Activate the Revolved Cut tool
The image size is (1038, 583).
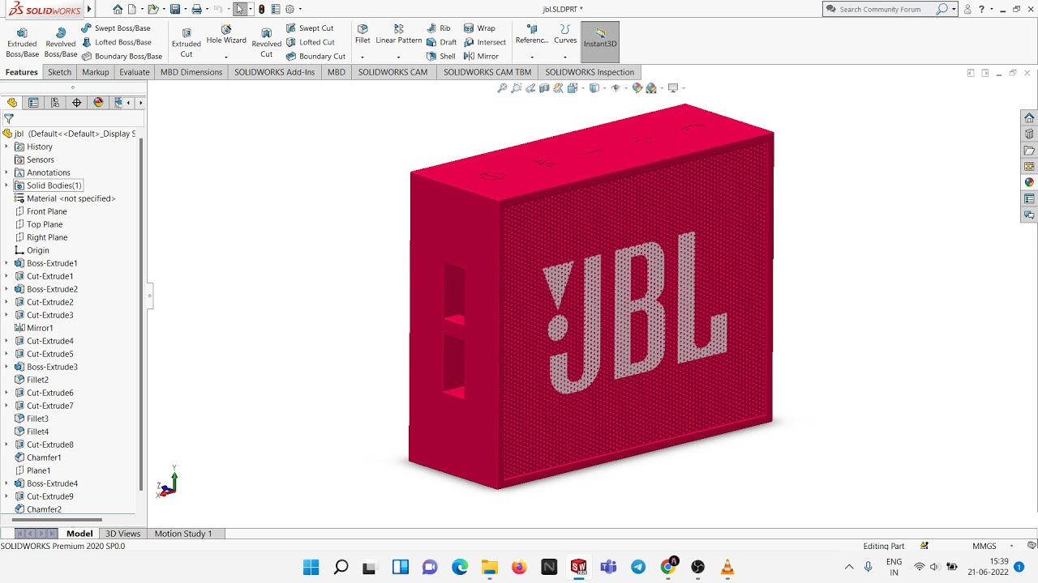tap(266, 42)
